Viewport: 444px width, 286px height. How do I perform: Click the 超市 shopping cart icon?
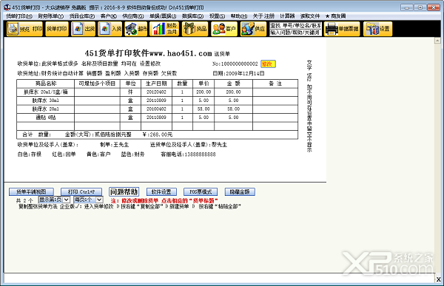tap(136, 29)
